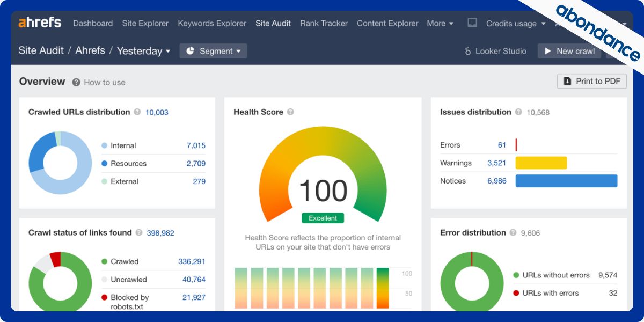Expand the More dropdown menu
Viewport: 644px width, 322px height.
(440, 23)
